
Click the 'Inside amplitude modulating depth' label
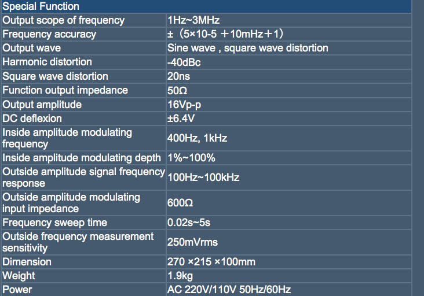click(82, 158)
